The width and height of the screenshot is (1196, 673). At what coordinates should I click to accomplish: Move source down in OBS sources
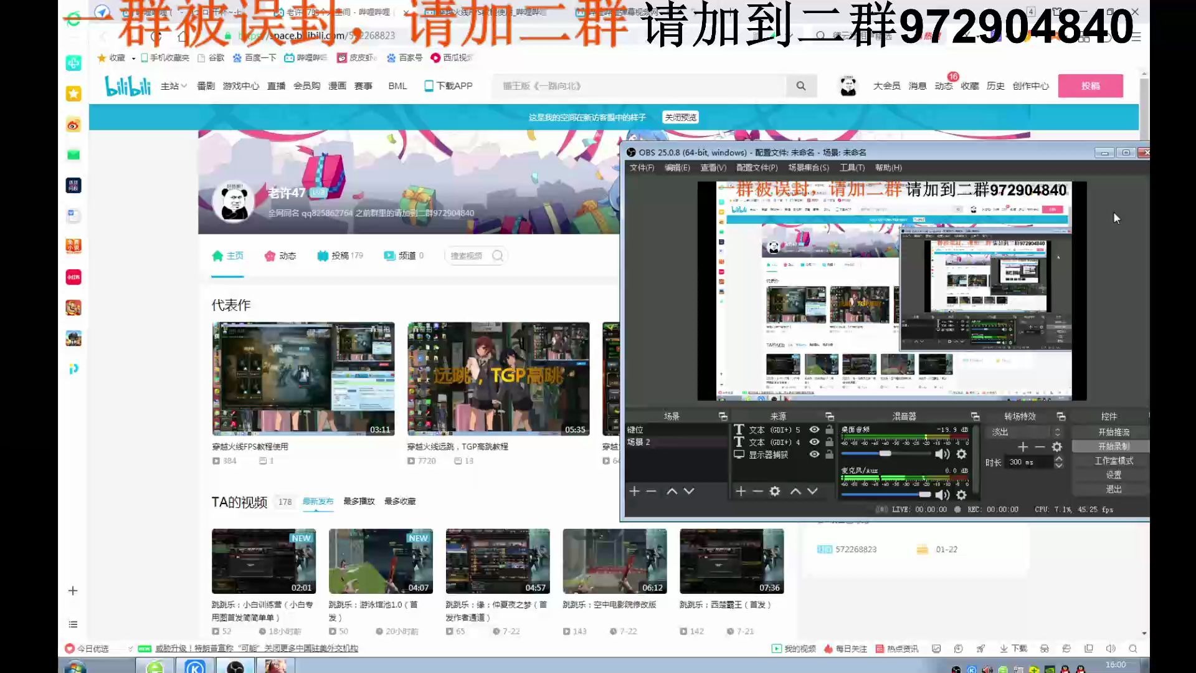tap(813, 491)
